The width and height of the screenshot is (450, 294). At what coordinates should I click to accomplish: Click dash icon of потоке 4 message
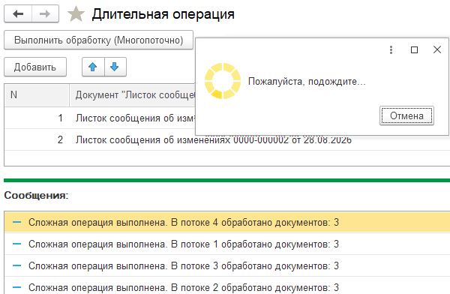(17, 222)
